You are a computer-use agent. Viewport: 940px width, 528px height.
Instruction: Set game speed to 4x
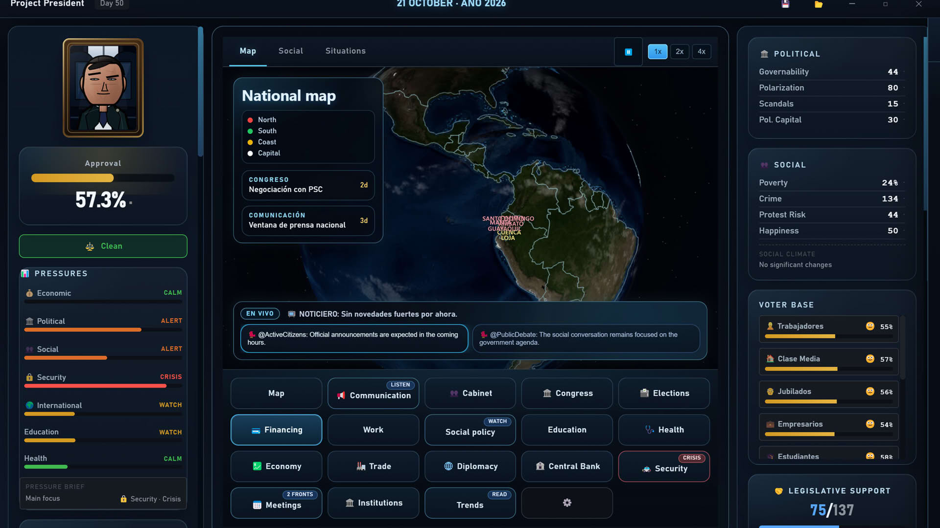[702, 52]
